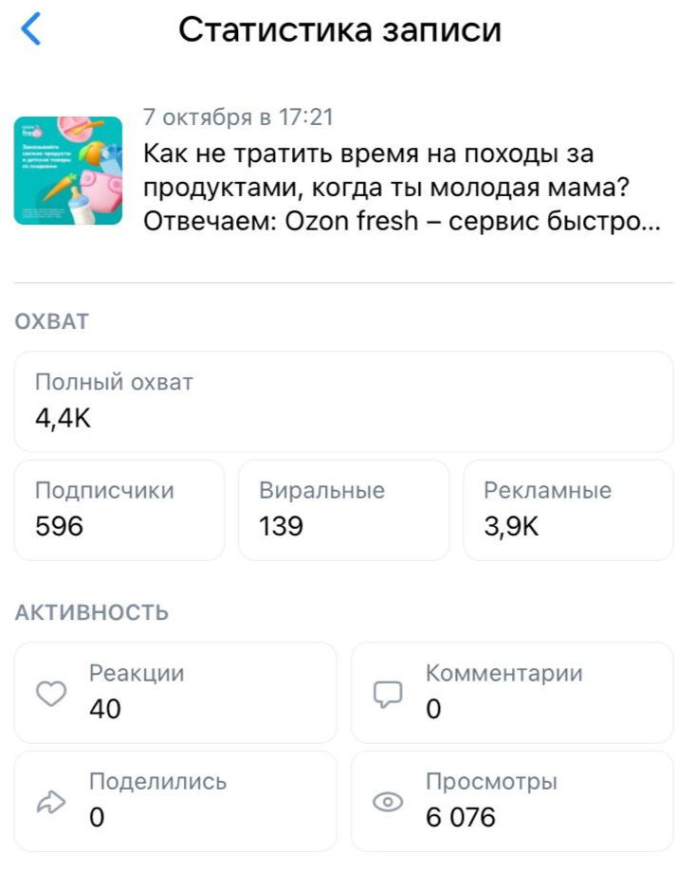Click the eye icon beside Просмотры
This screenshot has width=694, height=871.
pos(388,803)
